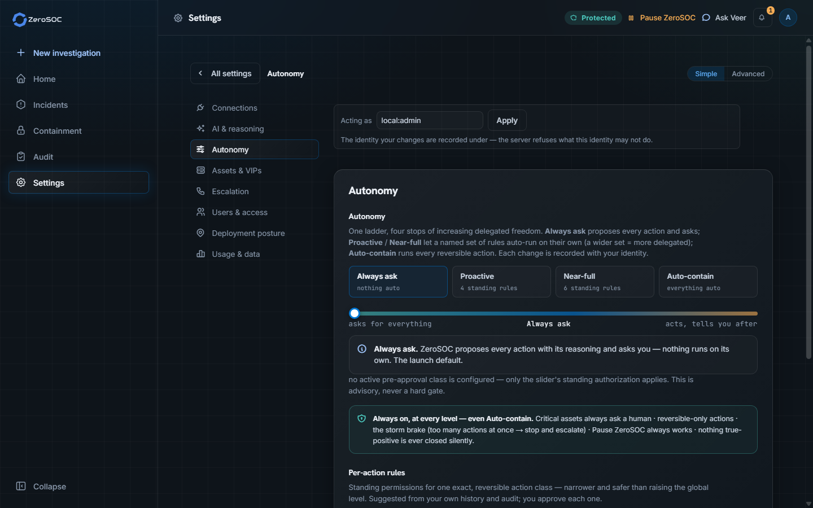
Task: Click the chat bubble icon beside Ask Veer
Action: [706, 17]
